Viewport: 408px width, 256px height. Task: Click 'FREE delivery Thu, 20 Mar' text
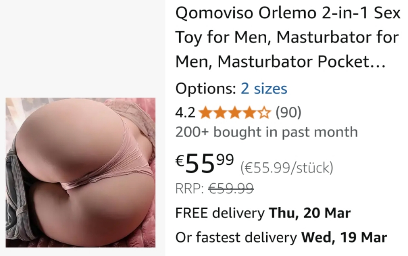[263, 213]
